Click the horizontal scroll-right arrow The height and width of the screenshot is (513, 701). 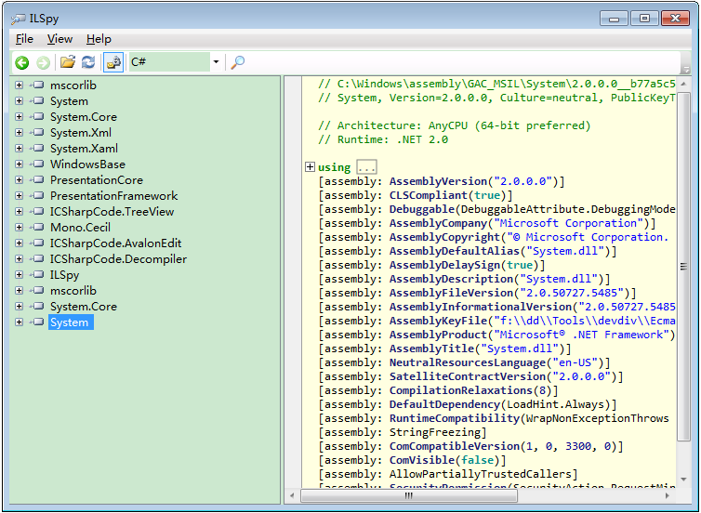(x=668, y=495)
